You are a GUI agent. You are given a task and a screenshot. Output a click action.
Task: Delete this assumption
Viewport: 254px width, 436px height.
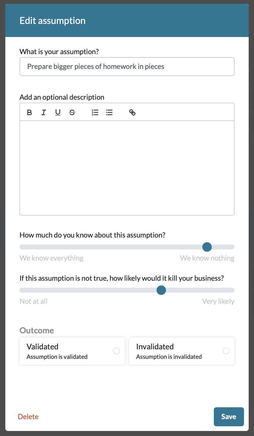click(28, 416)
